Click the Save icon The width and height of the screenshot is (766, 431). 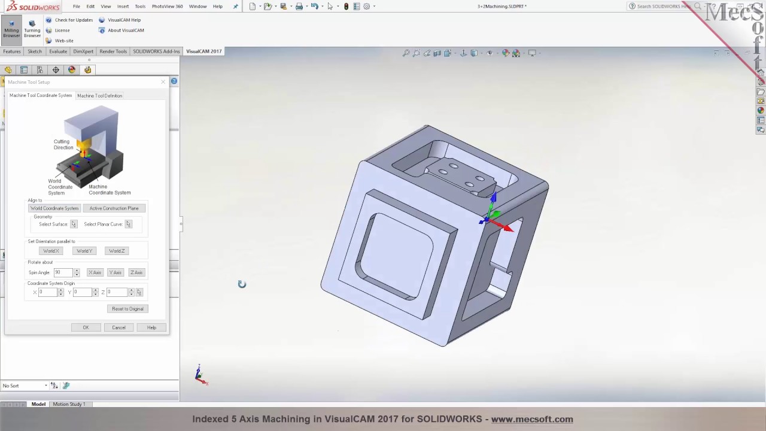[284, 7]
